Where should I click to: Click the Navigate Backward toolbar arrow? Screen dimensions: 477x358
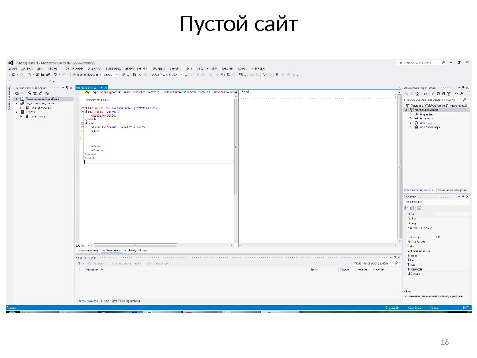click(x=13, y=74)
